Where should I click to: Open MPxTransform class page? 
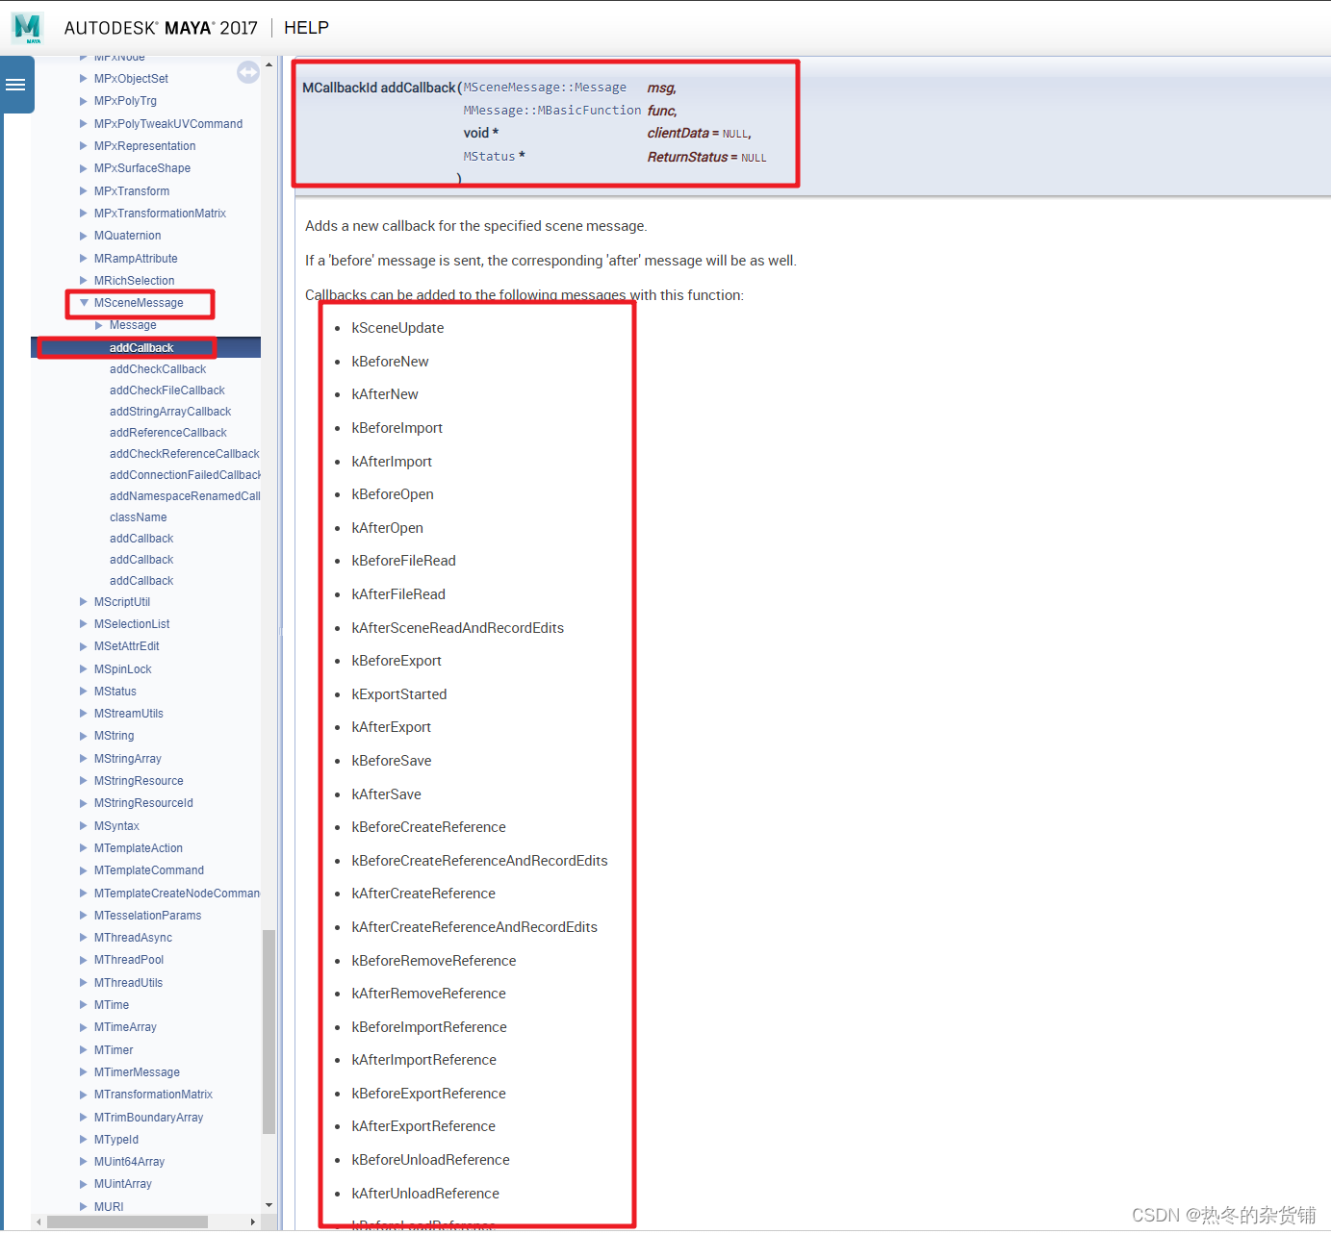[132, 191]
